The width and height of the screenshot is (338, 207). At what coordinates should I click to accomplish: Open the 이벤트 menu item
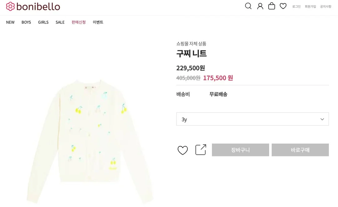[98, 22]
